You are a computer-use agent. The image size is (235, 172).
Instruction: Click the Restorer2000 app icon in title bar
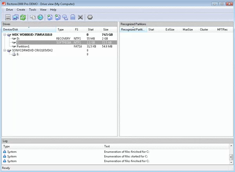tap(4, 4)
